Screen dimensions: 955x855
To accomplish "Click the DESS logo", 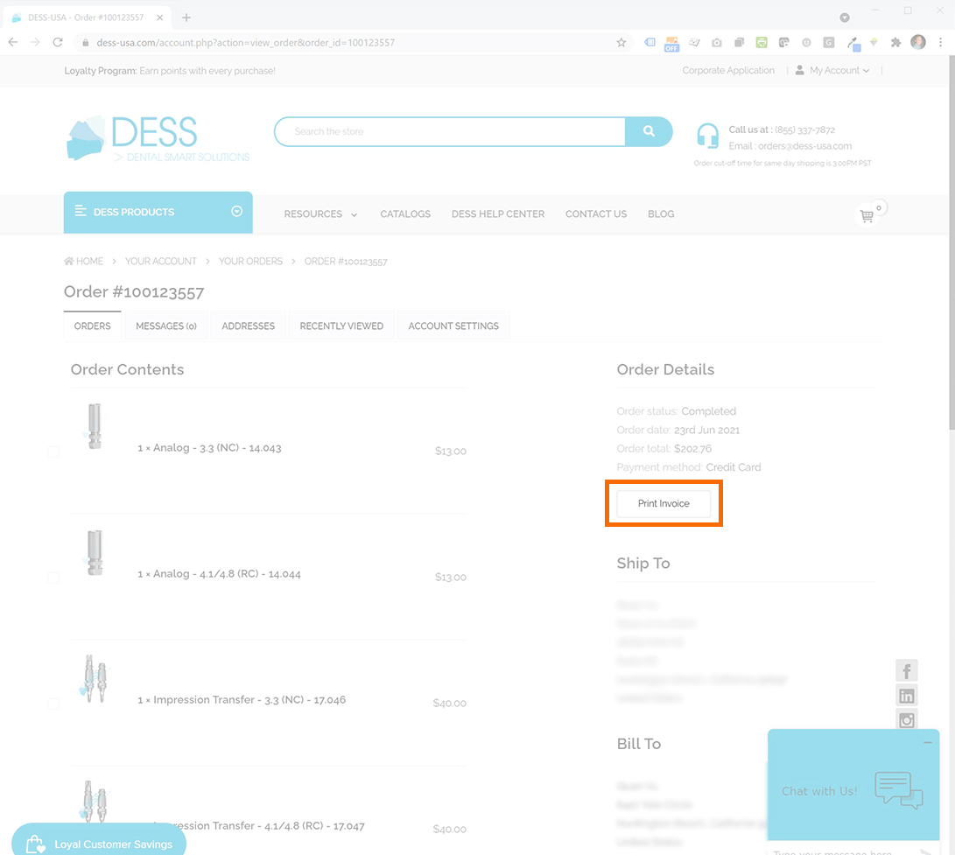I will (x=158, y=138).
